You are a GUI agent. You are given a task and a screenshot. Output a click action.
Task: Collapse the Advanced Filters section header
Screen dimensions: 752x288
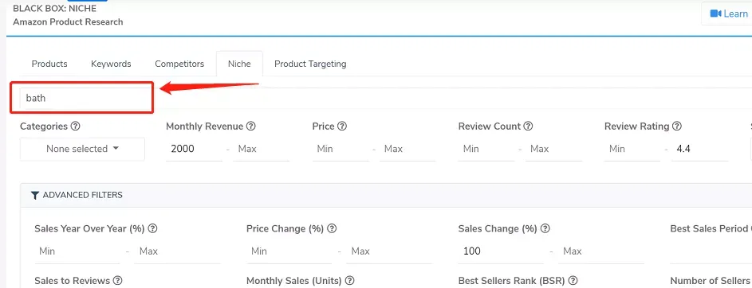(77, 195)
